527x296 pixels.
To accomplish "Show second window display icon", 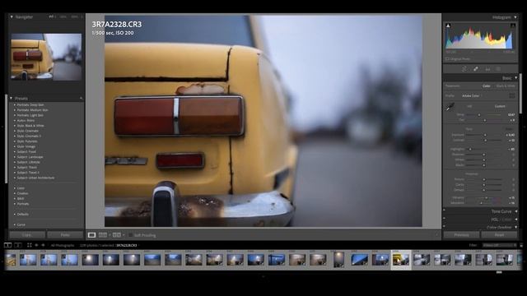I will (18, 245).
